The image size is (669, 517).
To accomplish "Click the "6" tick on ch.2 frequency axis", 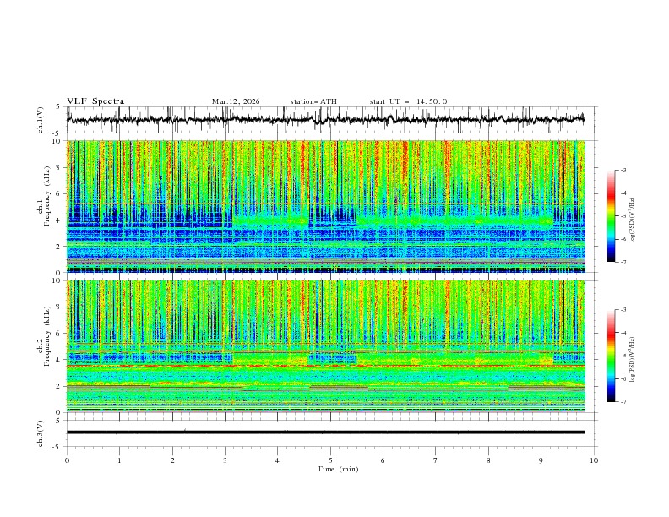I will [x=60, y=333].
